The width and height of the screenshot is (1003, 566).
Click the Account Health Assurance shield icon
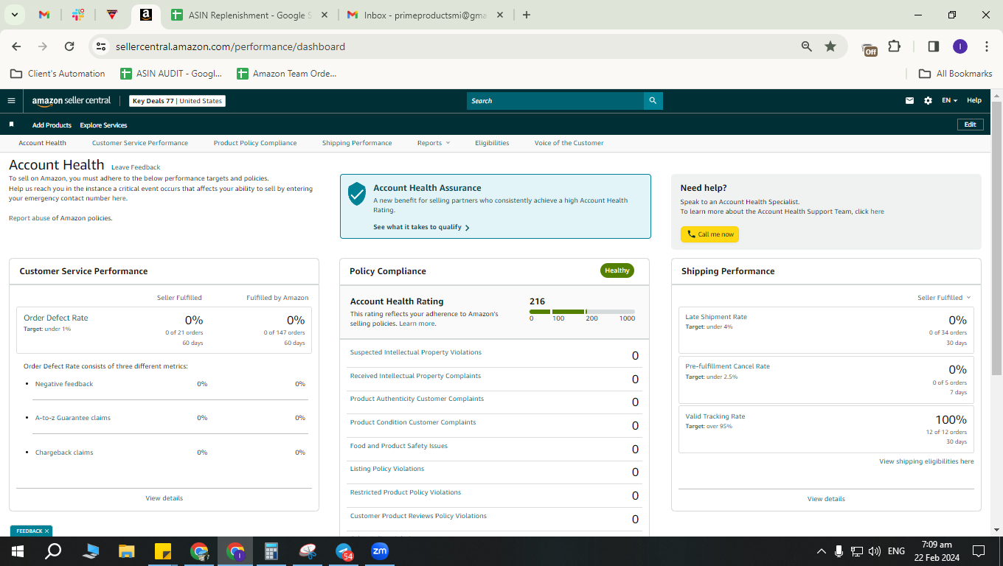357,194
